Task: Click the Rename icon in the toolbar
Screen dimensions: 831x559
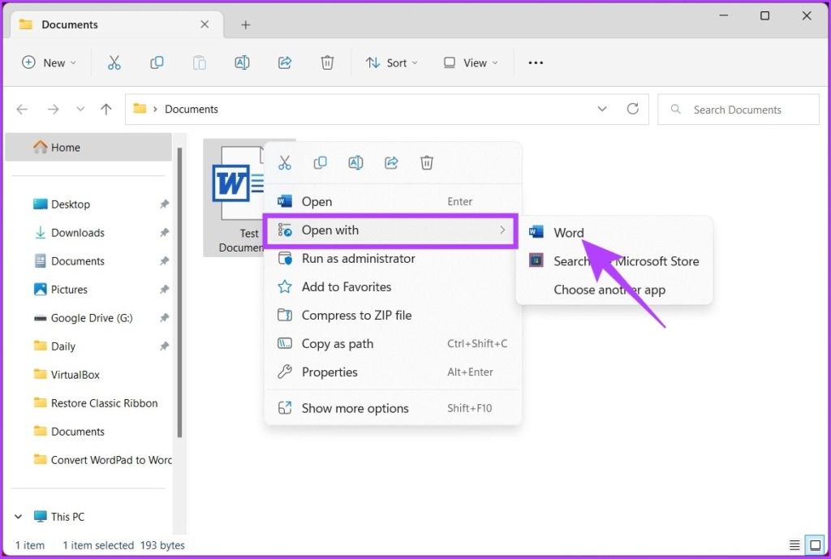Action: (242, 62)
